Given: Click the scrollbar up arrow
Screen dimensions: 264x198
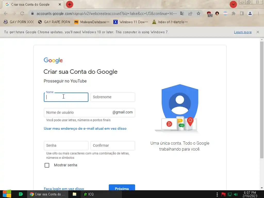Looking at the screenshot, I should coord(262,39).
